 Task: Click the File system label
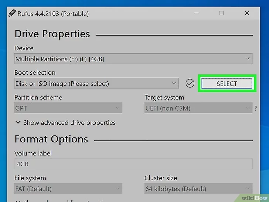(30, 178)
